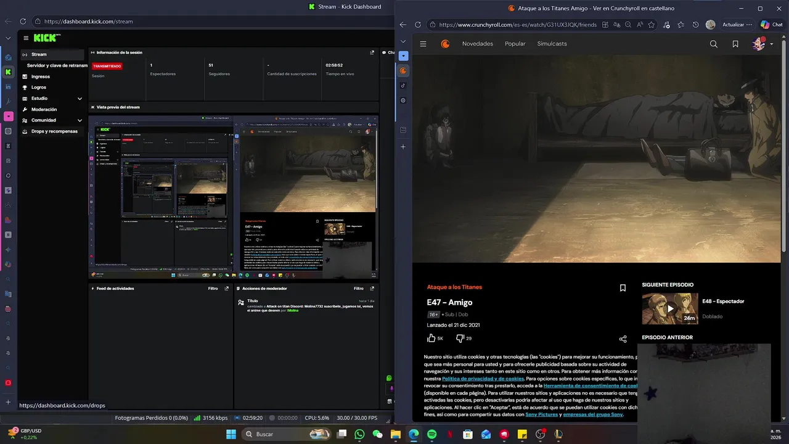The height and width of the screenshot is (444, 789).
Task: Open Política de privacidad y de cookies link
Action: (x=483, y=379)
